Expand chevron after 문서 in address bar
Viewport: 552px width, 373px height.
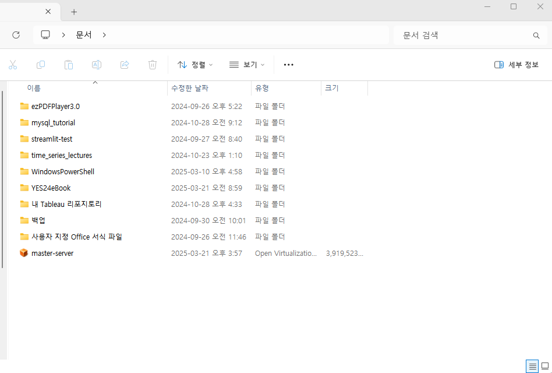tap(104, 35)
